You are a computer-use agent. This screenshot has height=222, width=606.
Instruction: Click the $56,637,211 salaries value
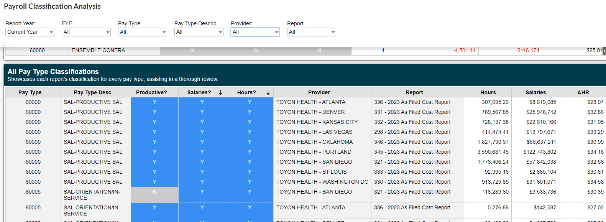[541, 142]
